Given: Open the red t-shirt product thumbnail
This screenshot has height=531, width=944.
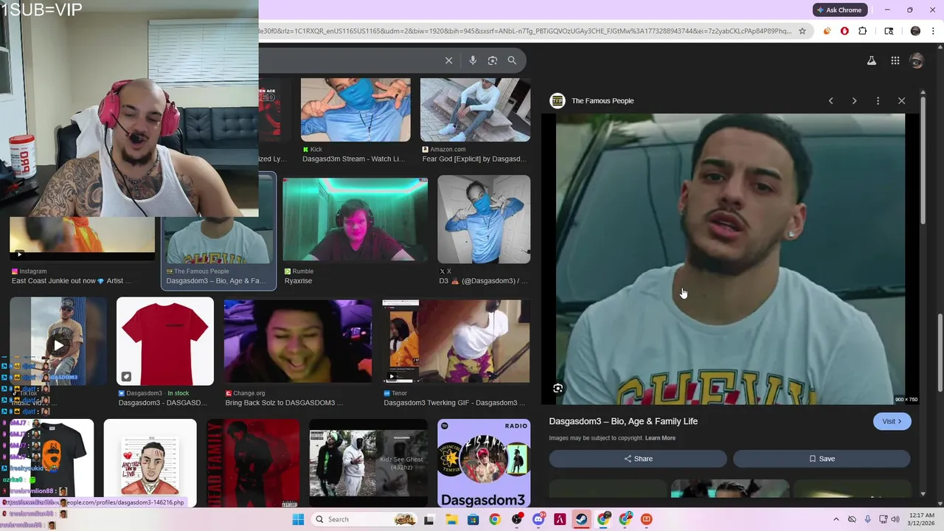Looking at the screenshot, I should (165, 341).
